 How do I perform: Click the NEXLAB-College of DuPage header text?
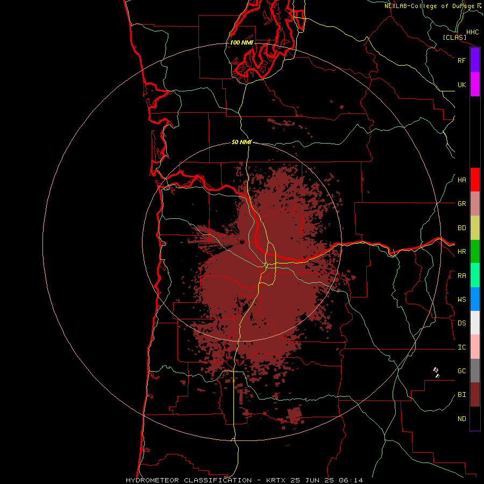[429, 6]
